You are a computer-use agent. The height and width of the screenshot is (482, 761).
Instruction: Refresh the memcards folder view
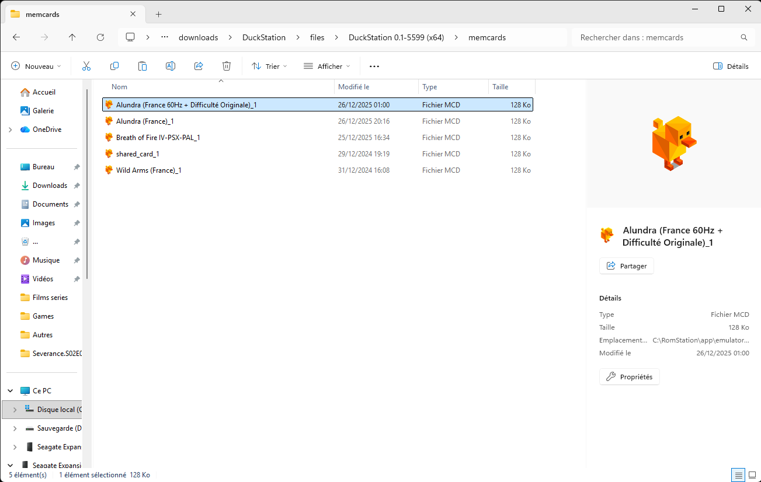pos(100,37)
